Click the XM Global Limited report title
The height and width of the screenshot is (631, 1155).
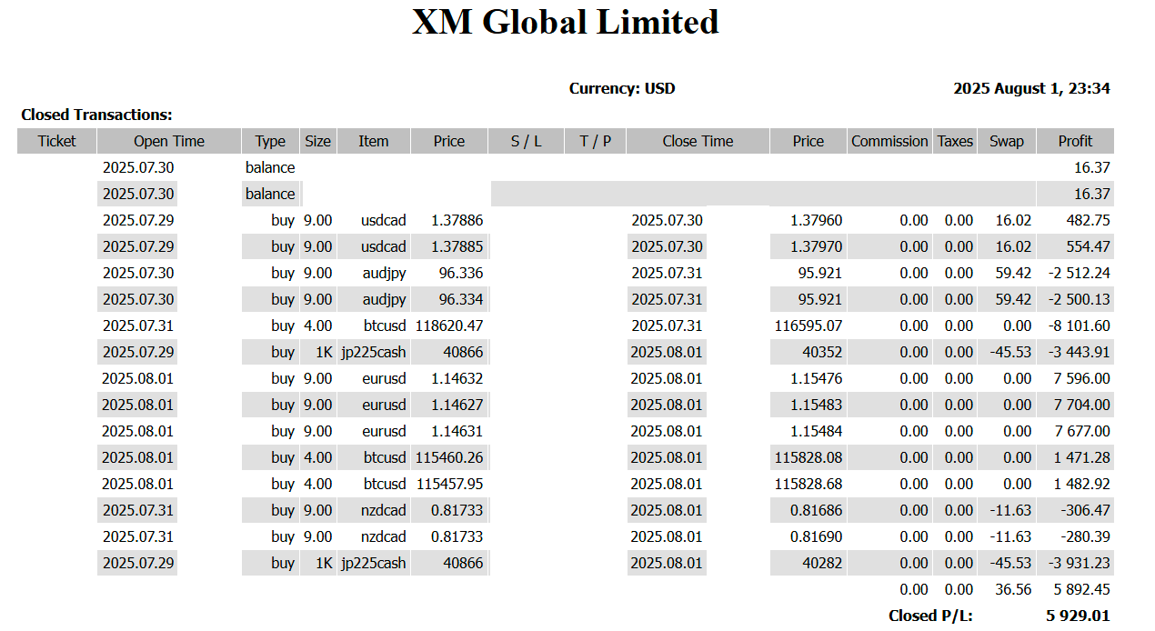pos(566,22)
